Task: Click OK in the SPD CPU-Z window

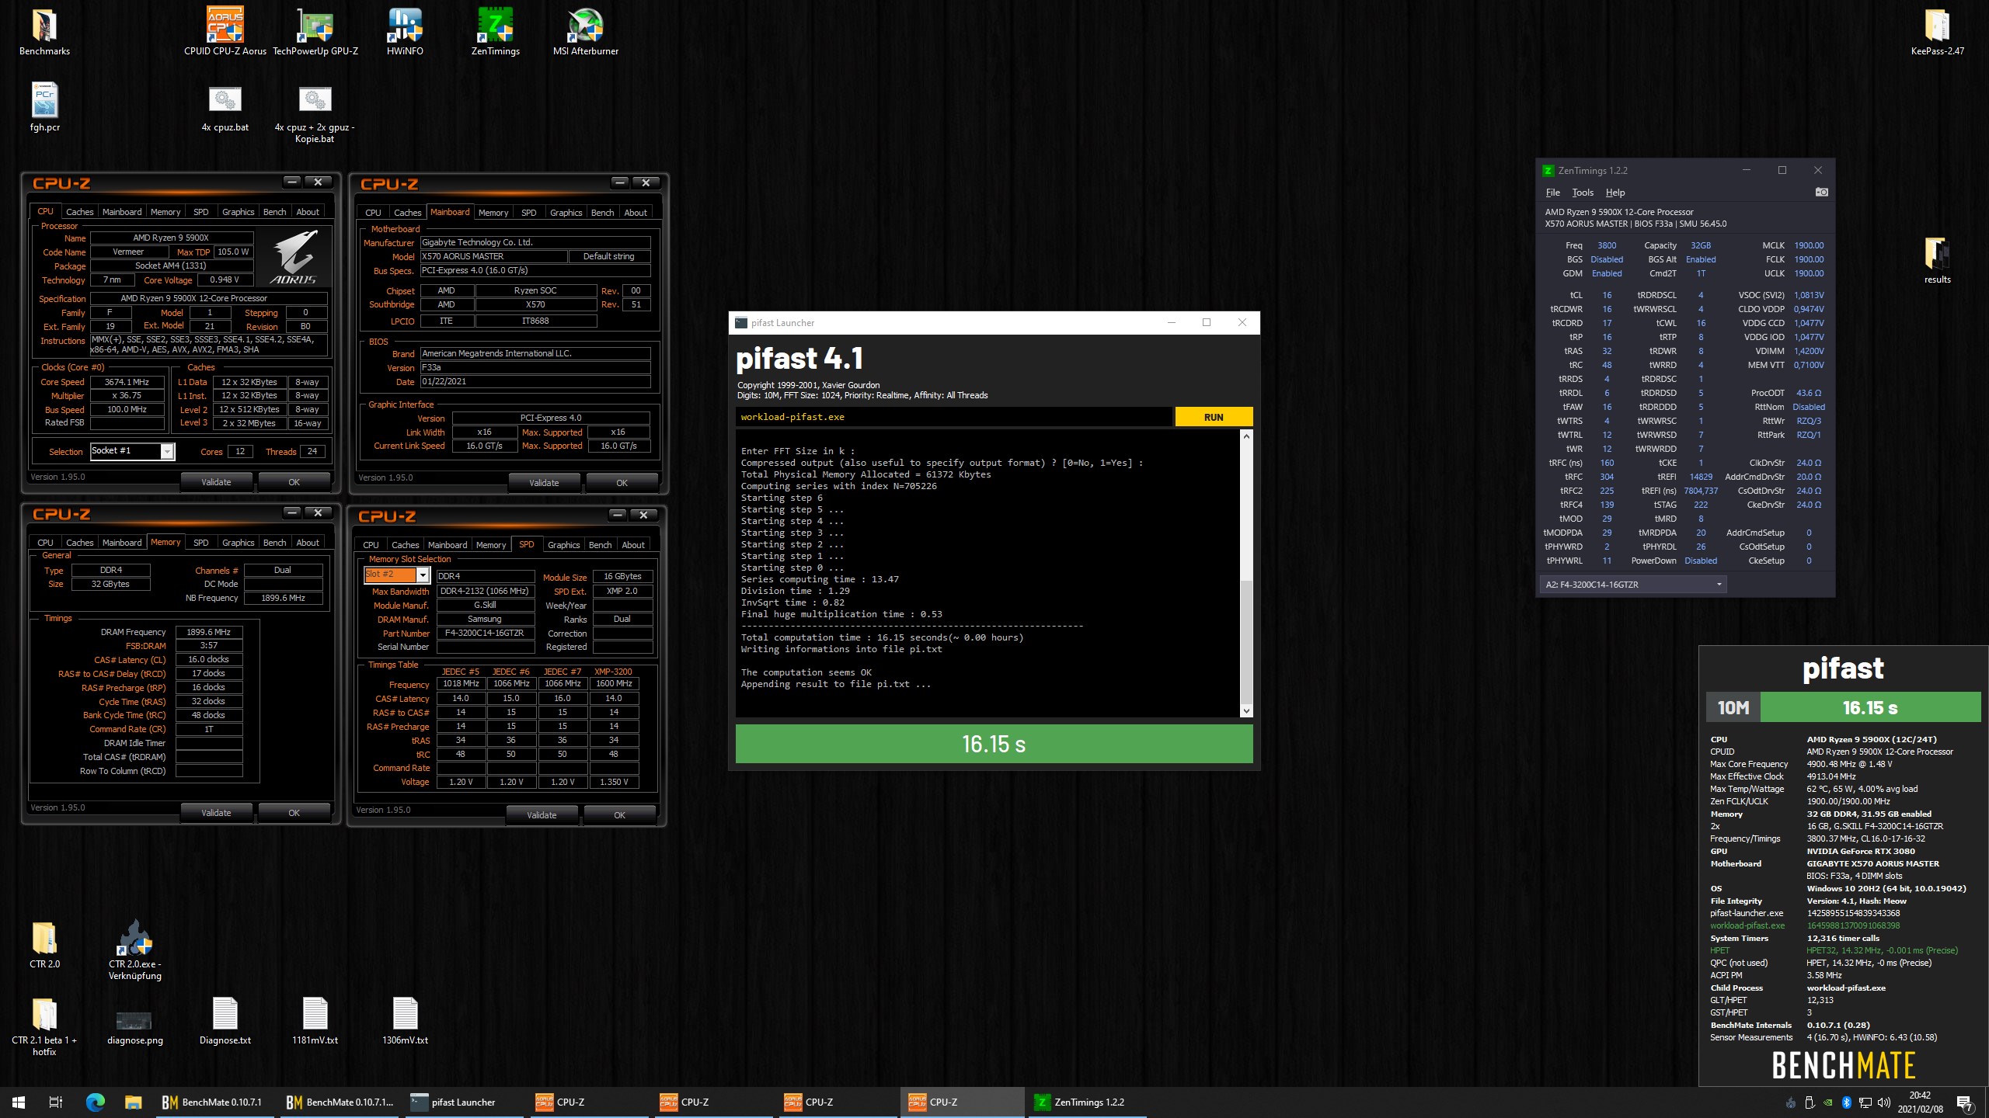Action: click(x=619, y=815)
